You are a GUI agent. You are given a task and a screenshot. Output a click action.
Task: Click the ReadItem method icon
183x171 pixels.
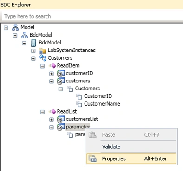point(52,66)
